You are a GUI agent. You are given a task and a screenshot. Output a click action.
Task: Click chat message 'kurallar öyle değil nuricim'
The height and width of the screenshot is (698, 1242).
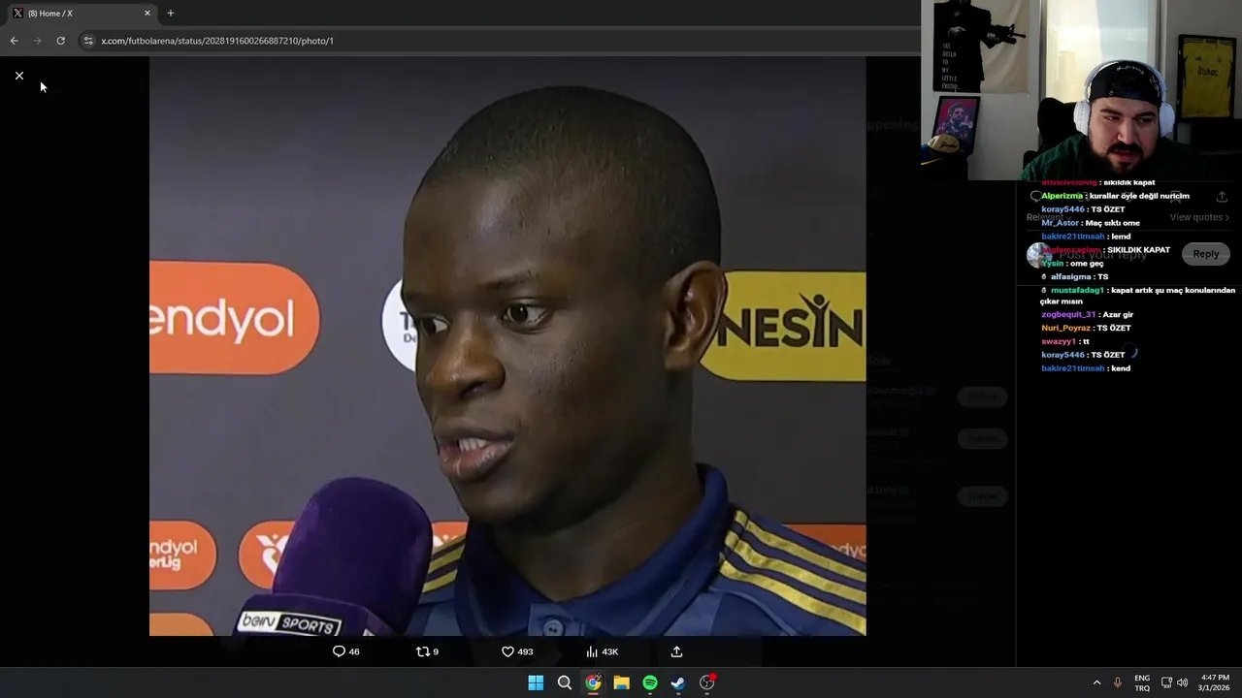click(1139, 196)
